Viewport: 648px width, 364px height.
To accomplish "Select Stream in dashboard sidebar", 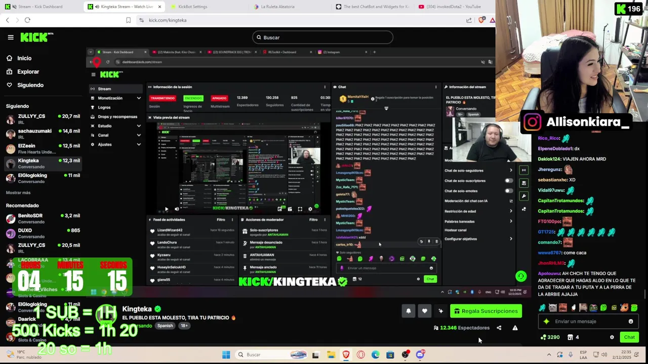I will (x=116, y=89).
